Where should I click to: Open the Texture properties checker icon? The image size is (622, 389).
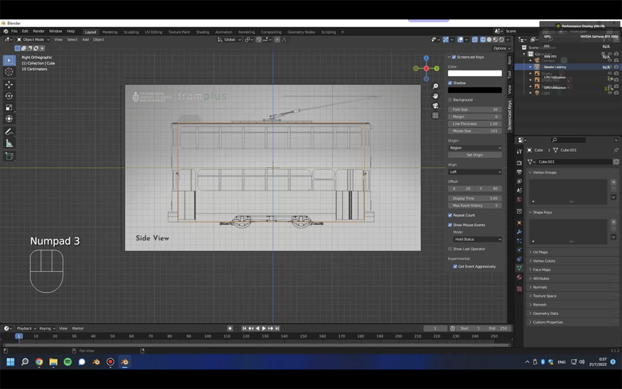[519, 289]
